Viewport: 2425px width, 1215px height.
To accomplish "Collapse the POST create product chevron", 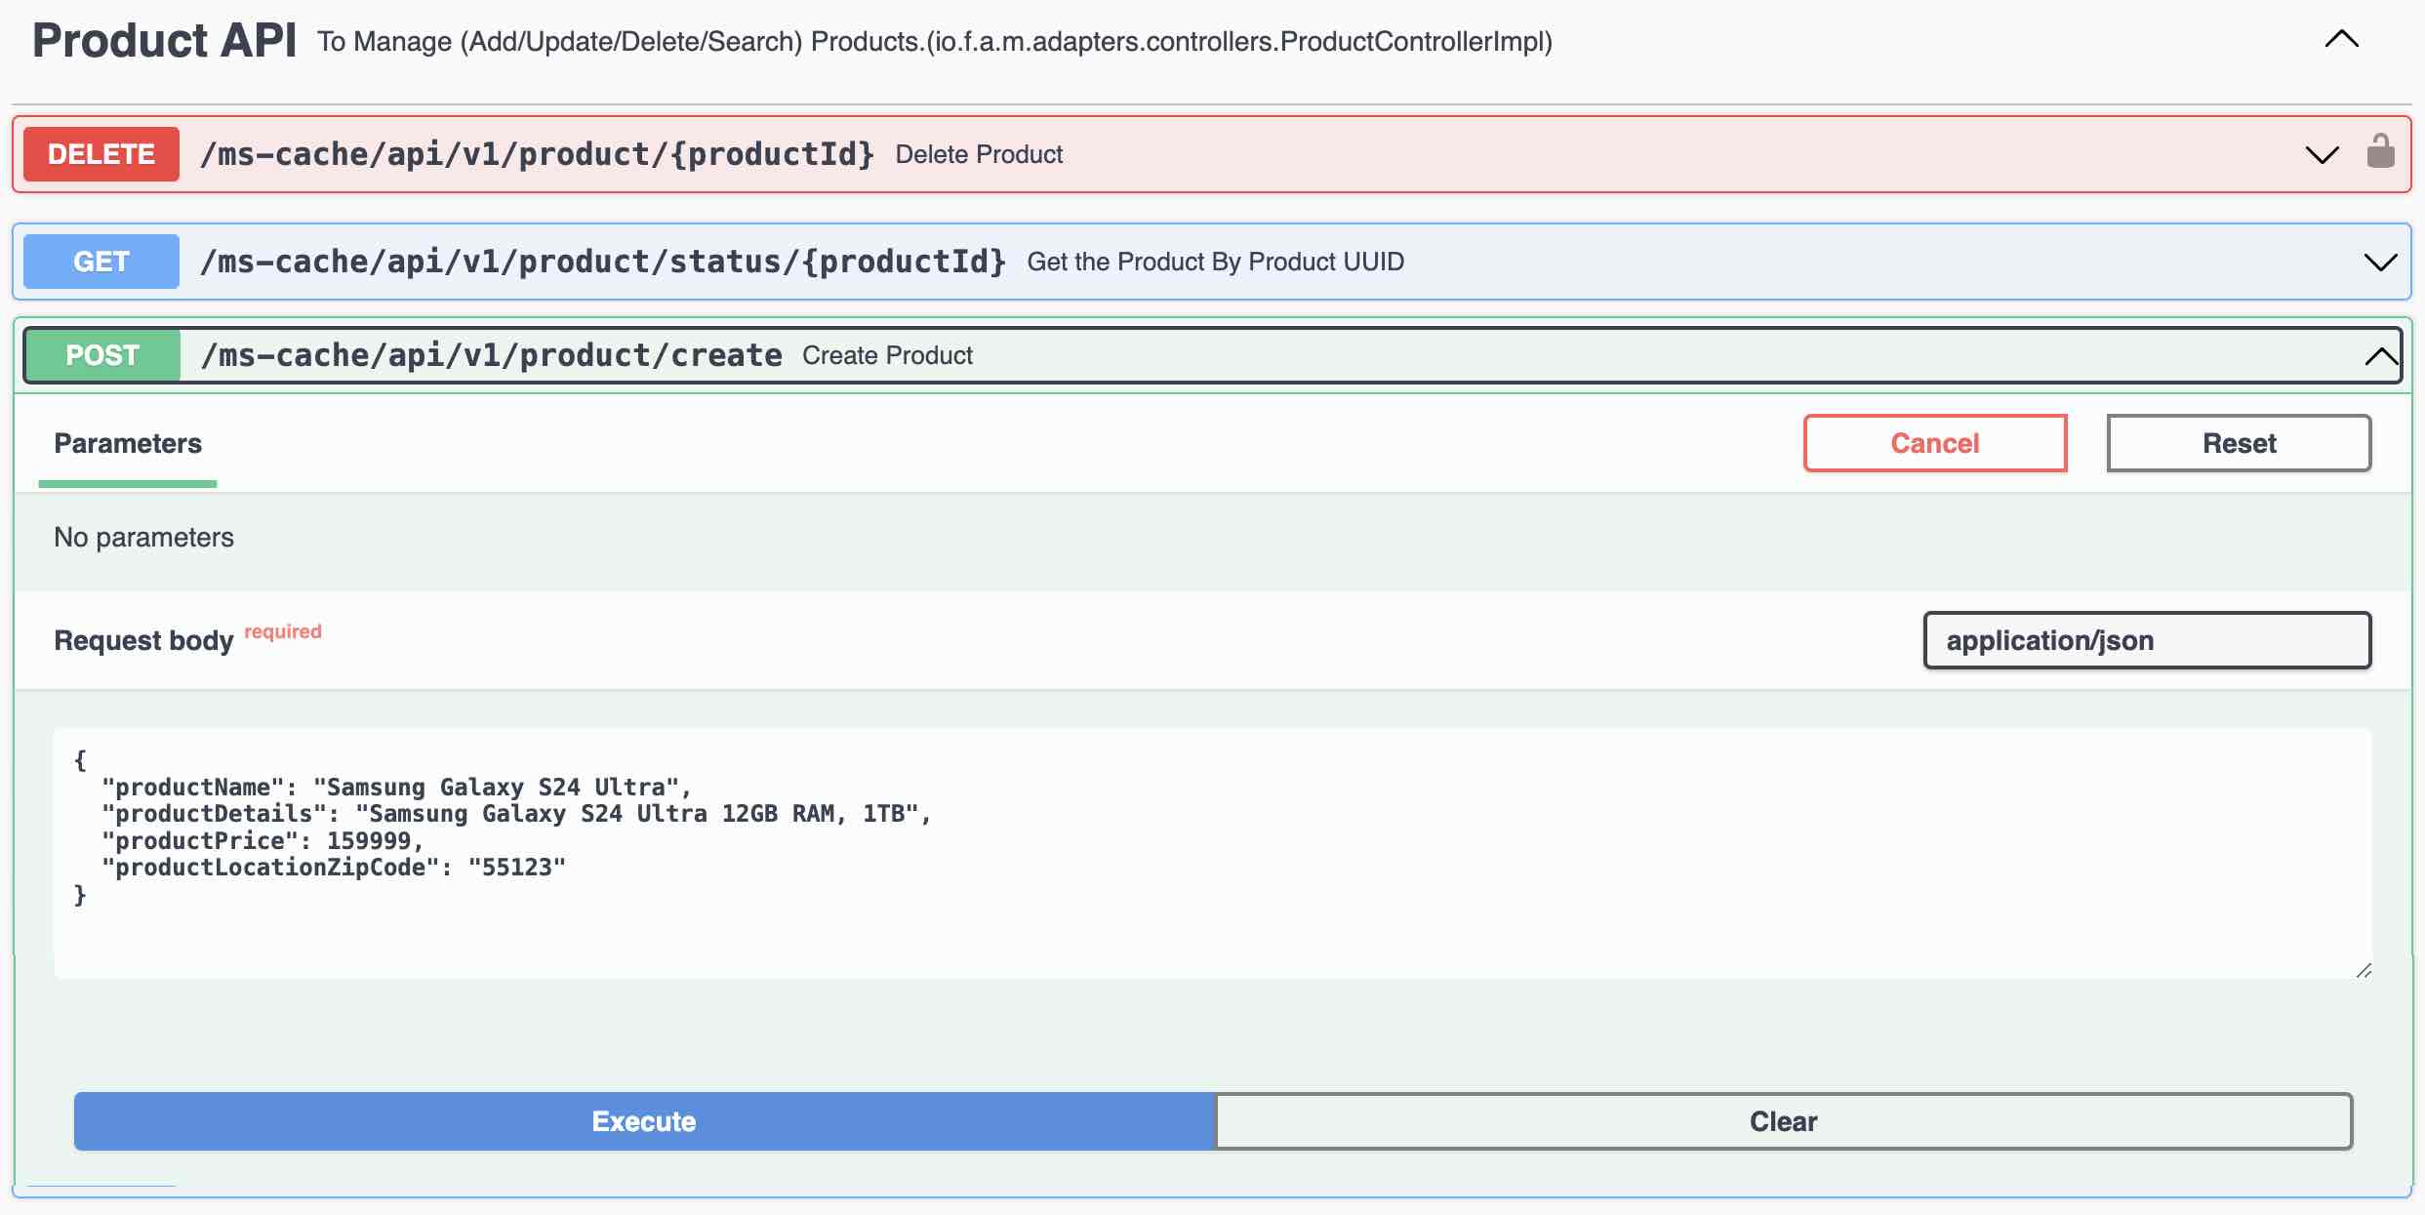I will [x=2380, y=356].
